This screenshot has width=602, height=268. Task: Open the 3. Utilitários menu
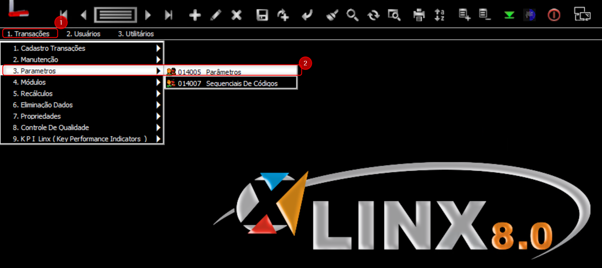pos(136,34)
